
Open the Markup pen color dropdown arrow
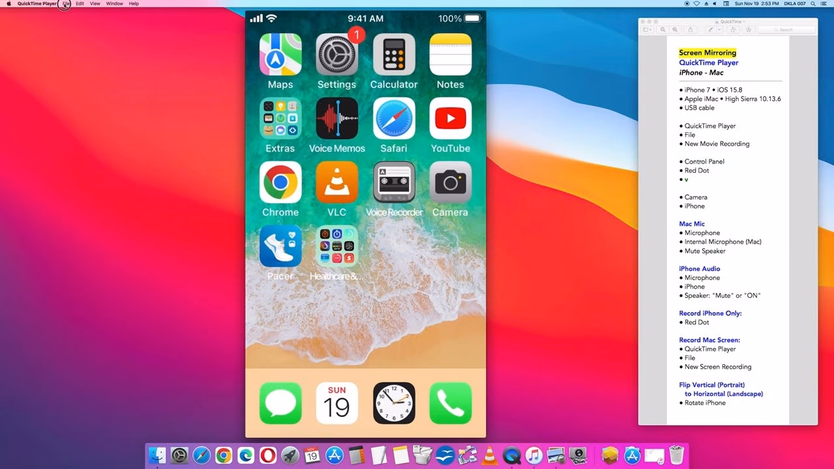point(720,29)
